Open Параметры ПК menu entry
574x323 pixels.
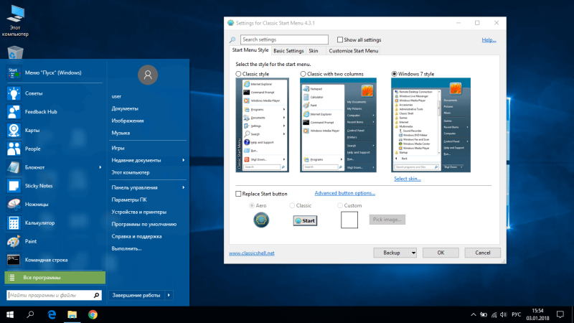pos(129,200)
